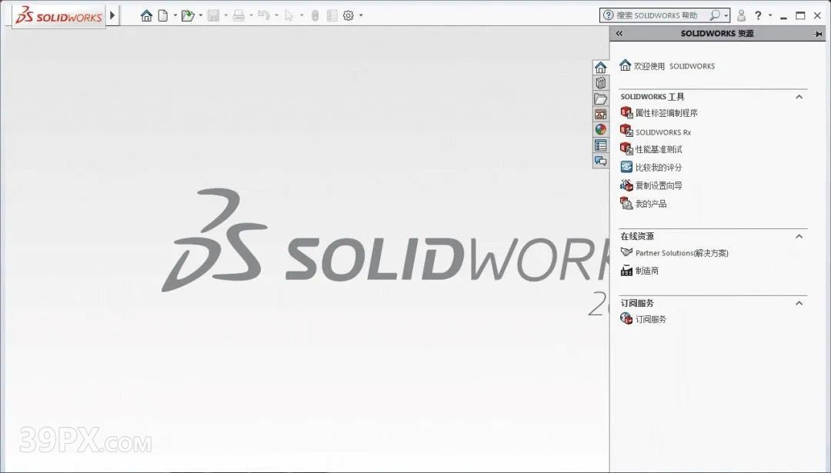Open the Appearances color ball tab

[x=601, y=129]
